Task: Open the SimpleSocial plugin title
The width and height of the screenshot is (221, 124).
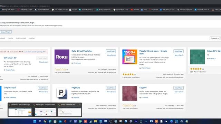Action: [x=10, y=87]
